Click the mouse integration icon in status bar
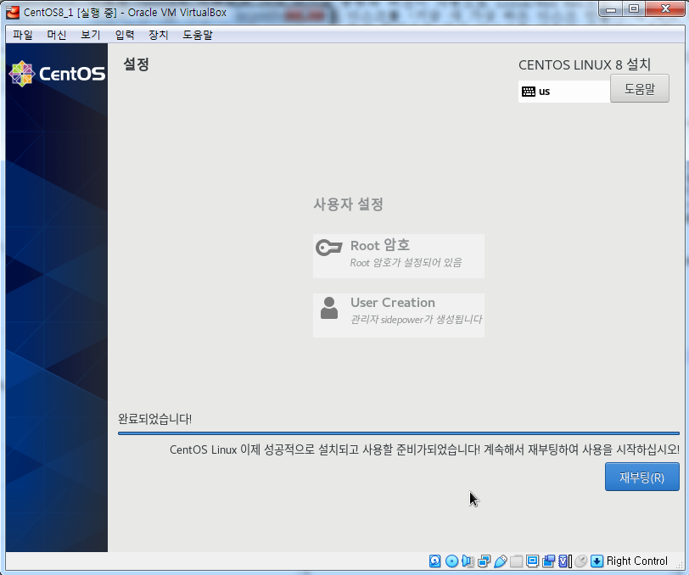The height and width of the screenshot is (575, 689). pyautogui.click(x=581, y=561)
